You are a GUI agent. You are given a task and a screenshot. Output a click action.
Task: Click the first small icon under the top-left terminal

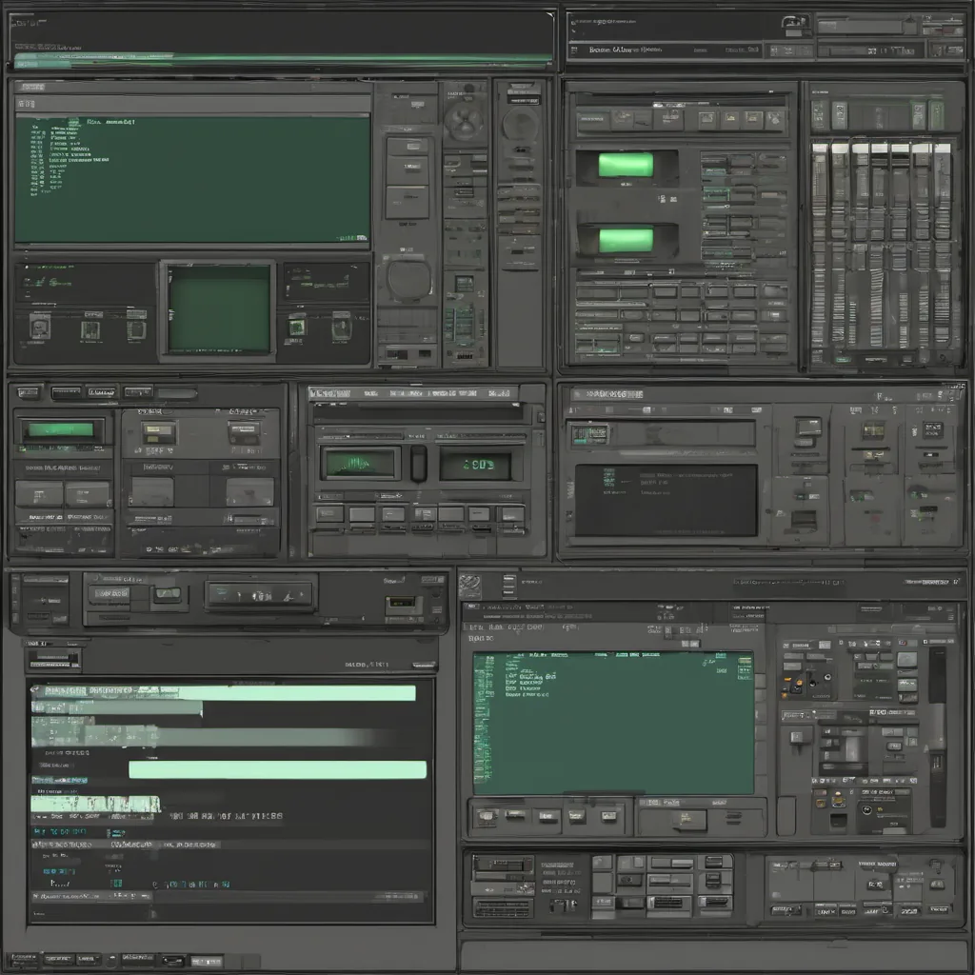click(x=40, y=328)
